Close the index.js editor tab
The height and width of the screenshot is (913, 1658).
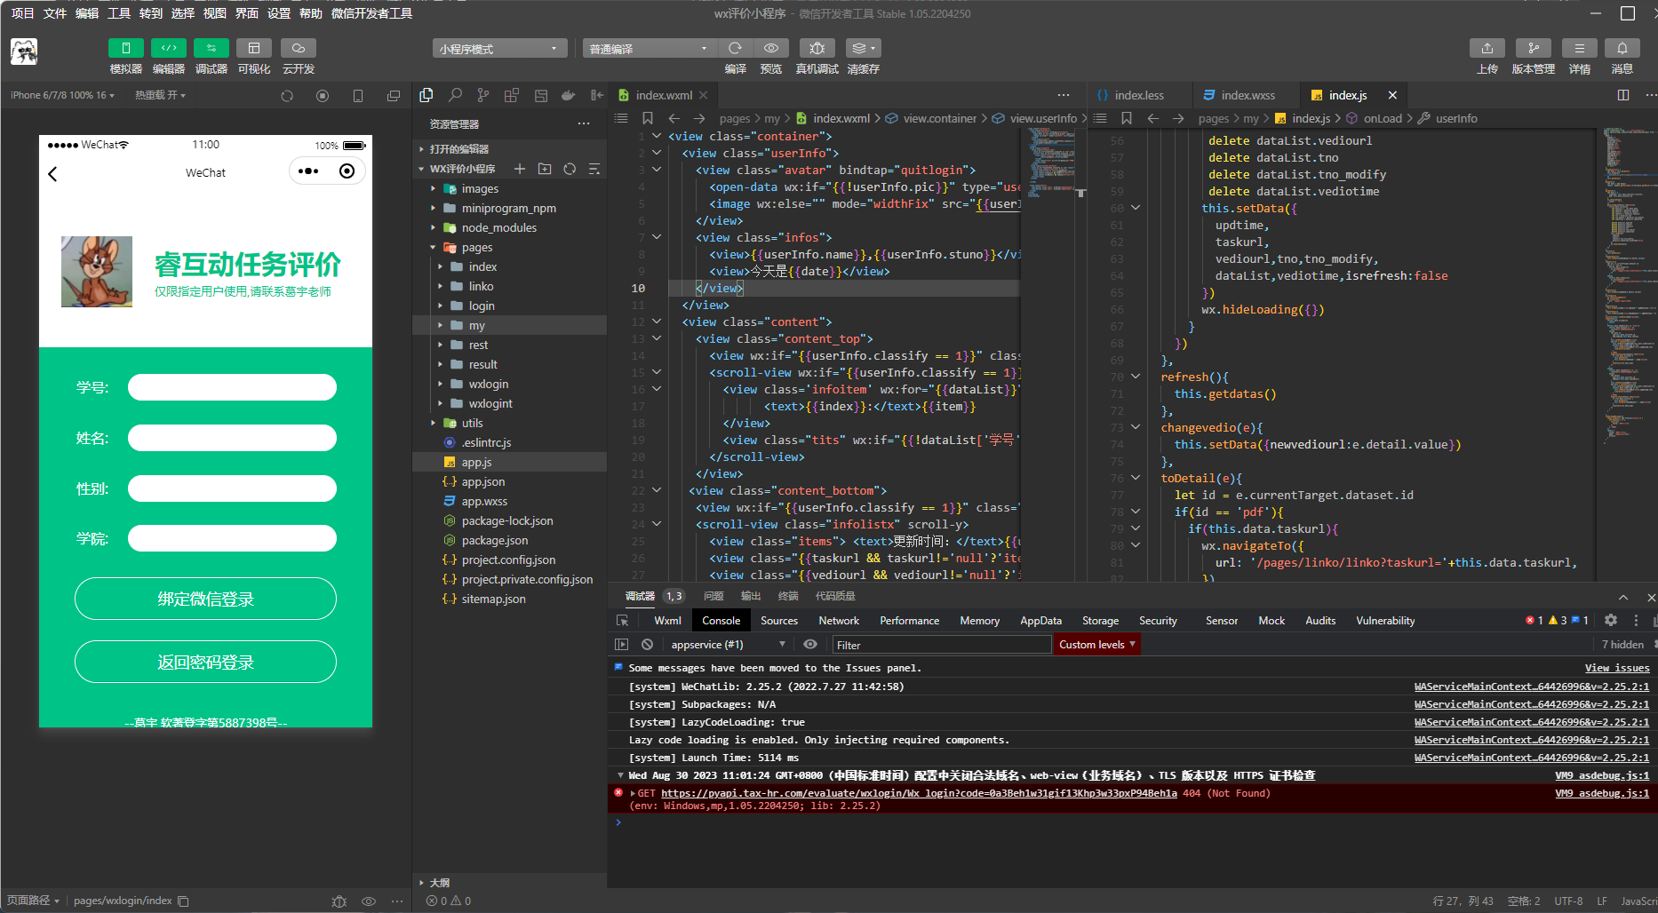[x=1392, y=95]
